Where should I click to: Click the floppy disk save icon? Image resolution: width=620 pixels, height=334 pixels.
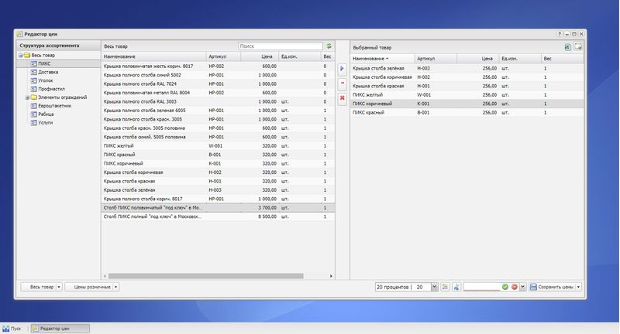pos(533,287)
